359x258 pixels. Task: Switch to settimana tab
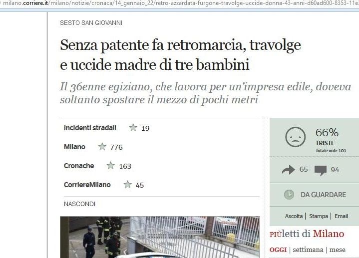pos(308,250)
